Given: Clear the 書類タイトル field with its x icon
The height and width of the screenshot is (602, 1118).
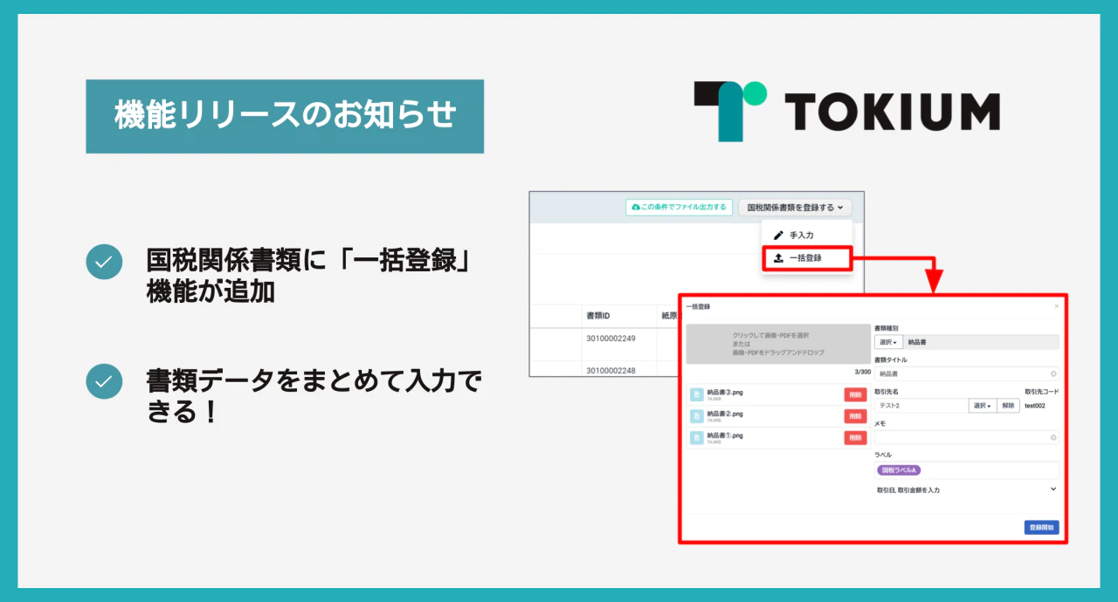Looking at the screenshot, I should [x=1053, y=373].
